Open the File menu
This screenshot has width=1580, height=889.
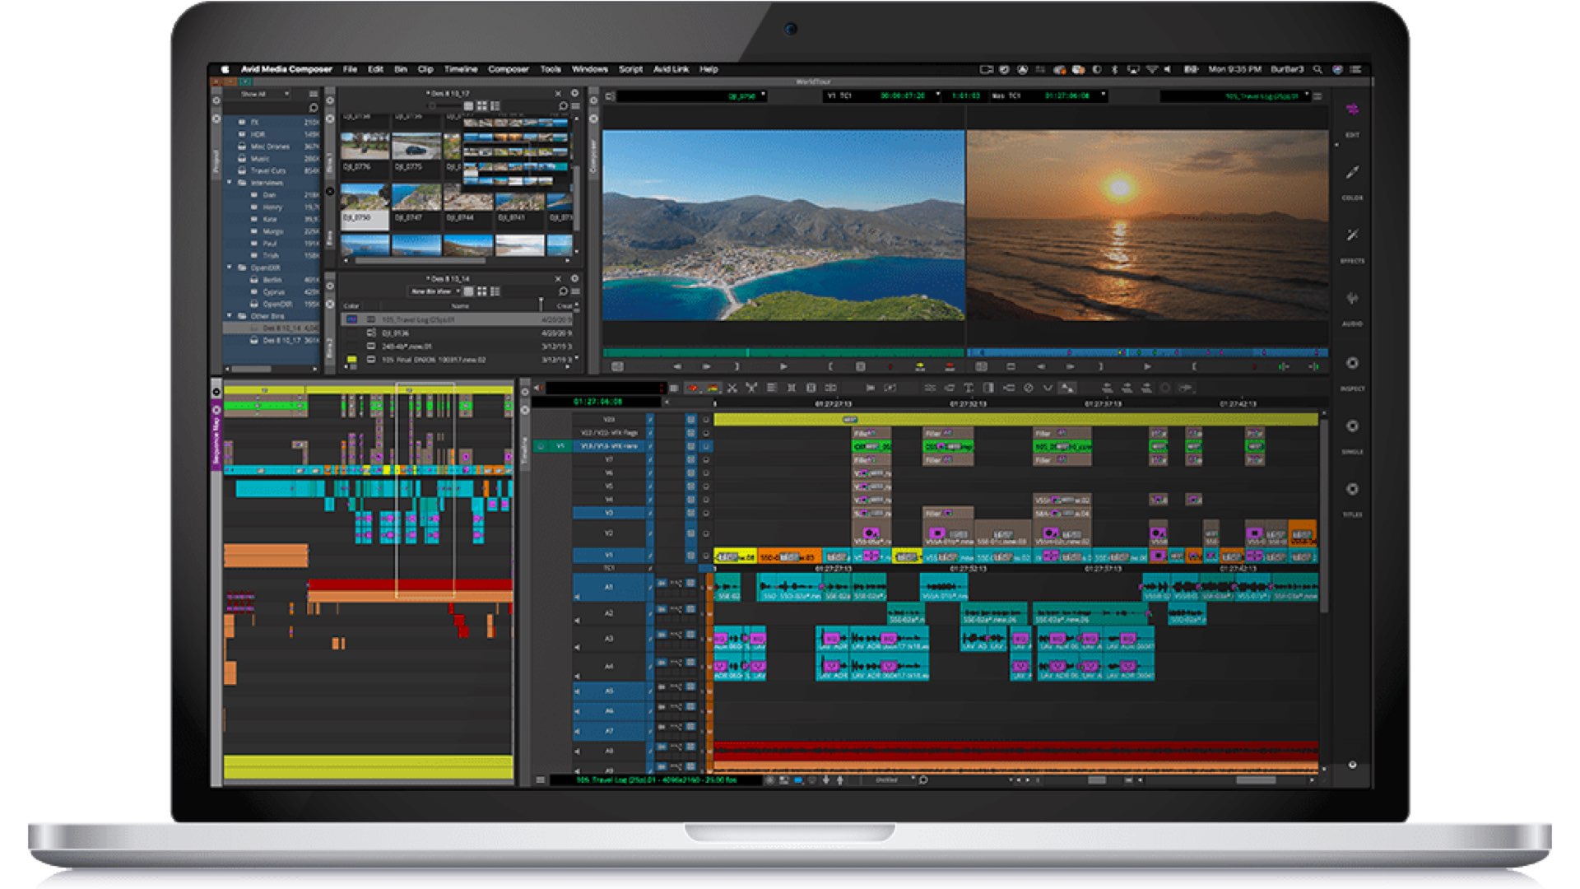(350, 70)
